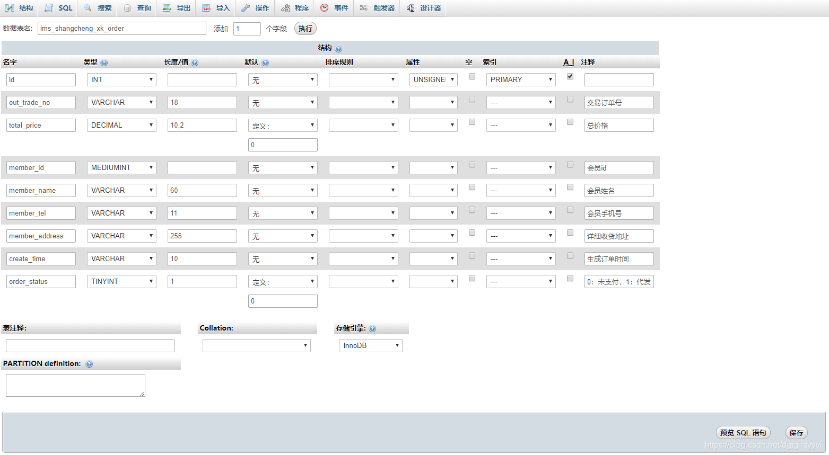Image resolution: width=829 pixels, height=455 pixels.
Task: Toggle null checkbox for out_trade_no row
Action: click(x=472, y=99)
